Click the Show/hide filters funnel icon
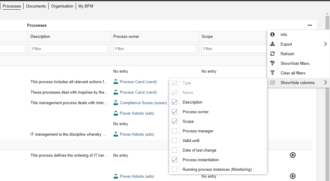The width and height of the screenshot is (330, 181). tap(272, 63)
